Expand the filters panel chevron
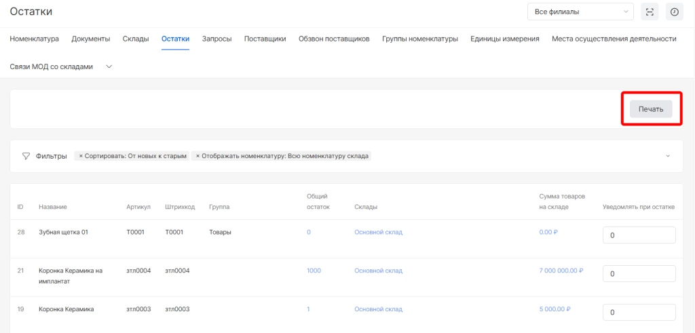Screen dimensions: 695x333 point(668,156)
